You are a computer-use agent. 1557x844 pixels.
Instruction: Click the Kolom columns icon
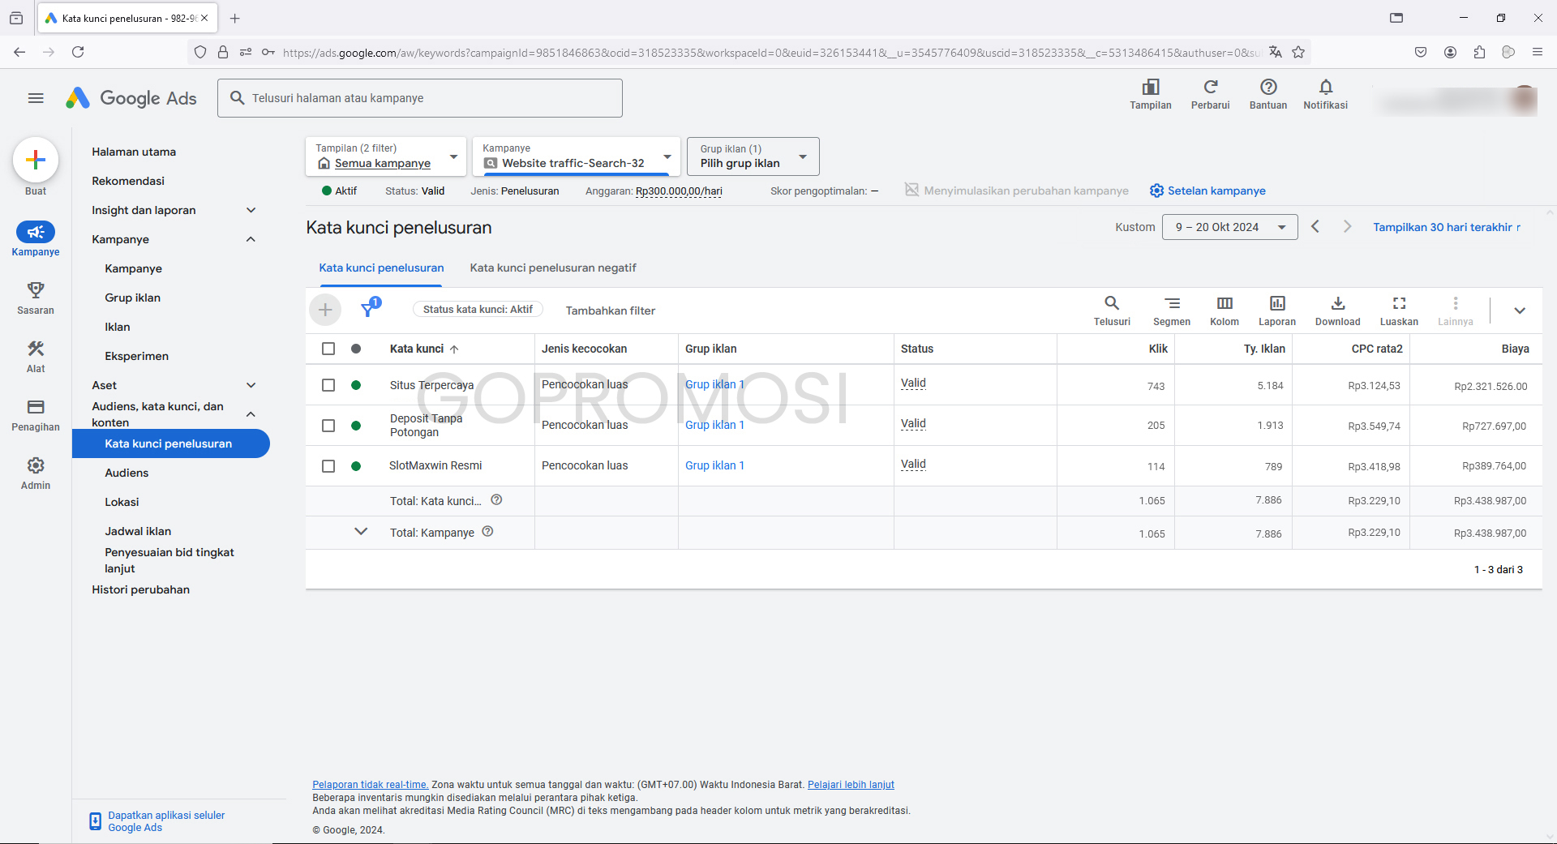click(x=1224, y=304)
